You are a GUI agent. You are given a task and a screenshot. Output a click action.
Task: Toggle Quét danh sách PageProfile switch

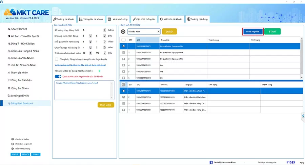pos(58,77)
